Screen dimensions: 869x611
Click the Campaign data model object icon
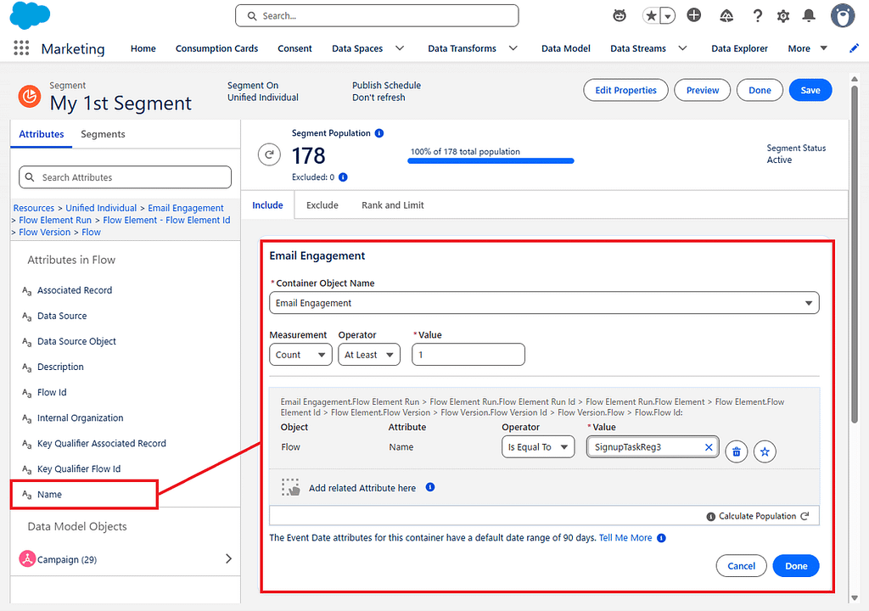(x=27, y=559)
